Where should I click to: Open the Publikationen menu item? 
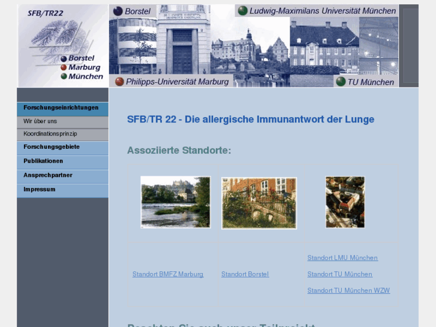(x=62, y=162)
